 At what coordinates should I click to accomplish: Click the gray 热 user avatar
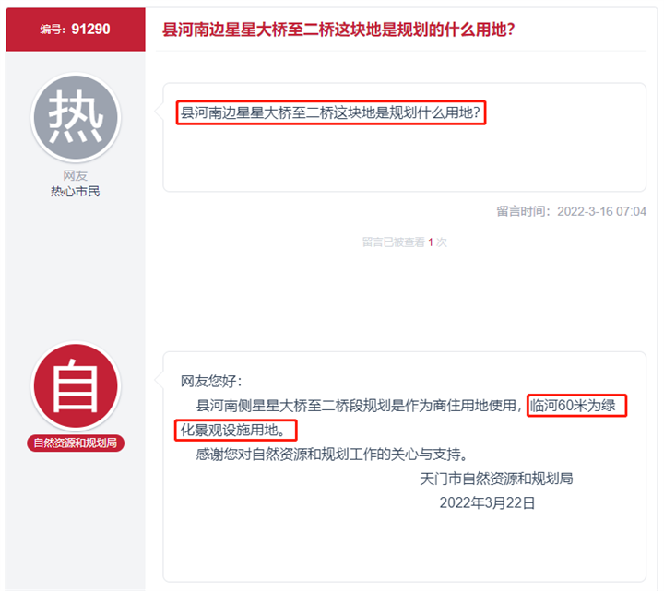pos(76,118)
